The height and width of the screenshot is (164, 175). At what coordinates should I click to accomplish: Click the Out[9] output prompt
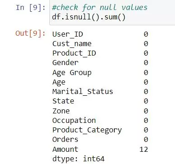(x=30, y=33)
